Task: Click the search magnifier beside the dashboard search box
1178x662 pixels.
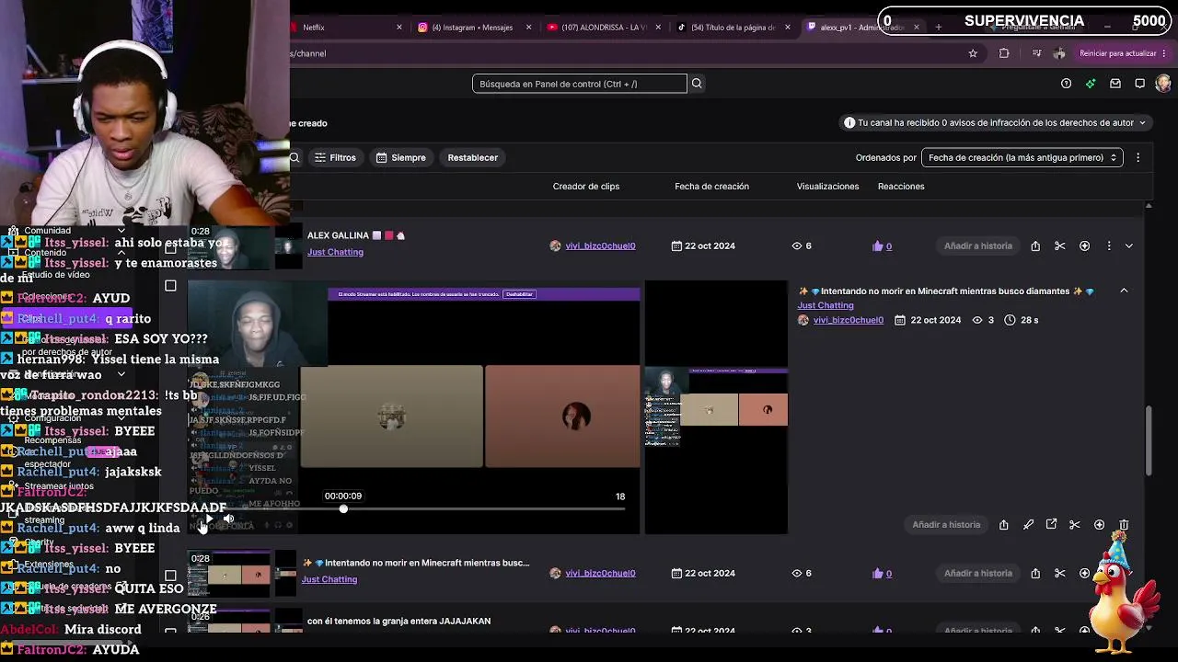Action: (697, 84)
